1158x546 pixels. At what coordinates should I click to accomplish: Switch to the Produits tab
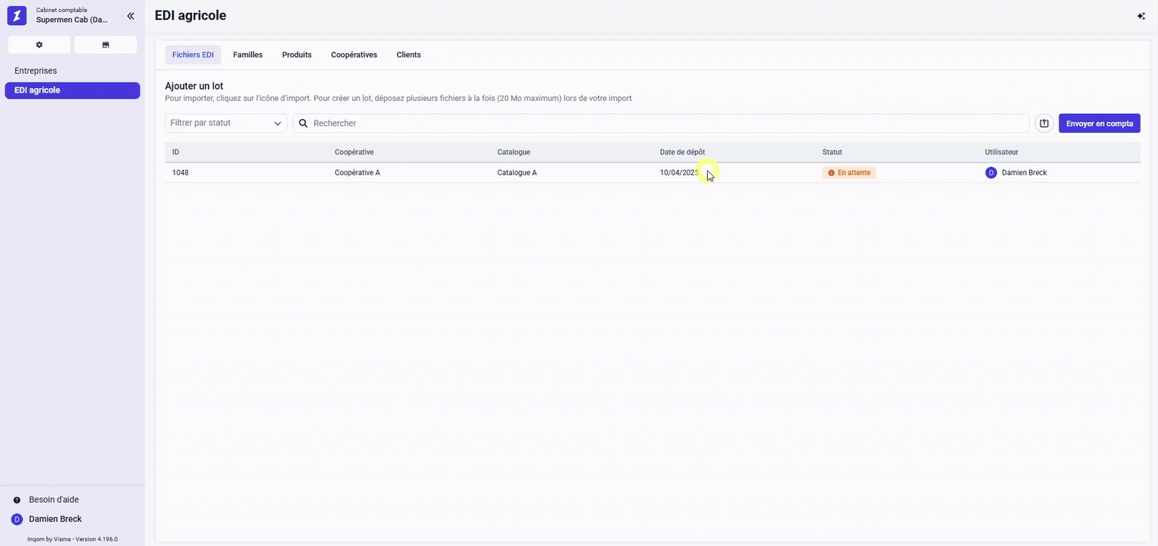click(297, 55)
